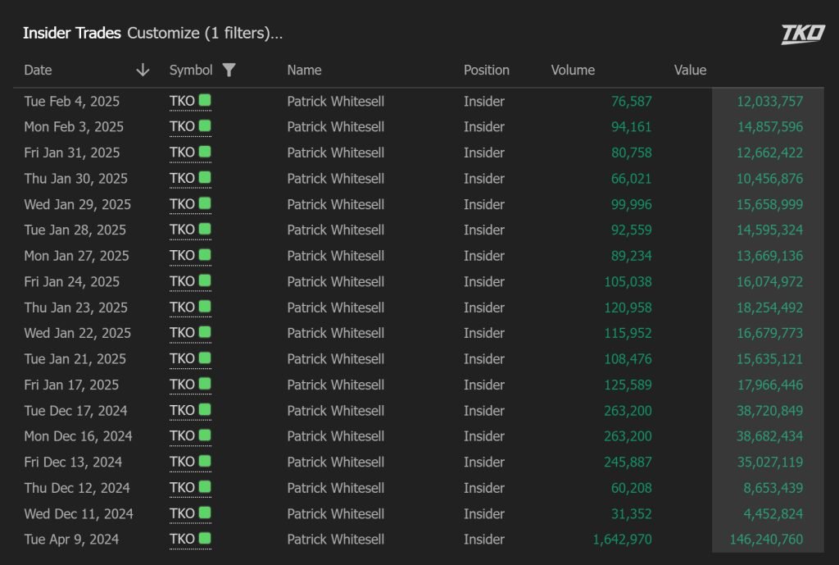This screenshot has height=565, width=839.
Task: Open the Symbol column filter funnel
Action: click(229, 71)
